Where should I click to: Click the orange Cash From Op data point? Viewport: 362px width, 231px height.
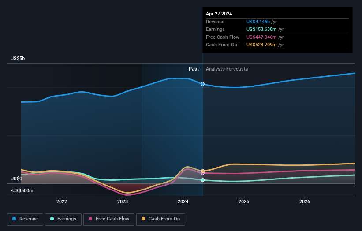[x=202, y=171]
